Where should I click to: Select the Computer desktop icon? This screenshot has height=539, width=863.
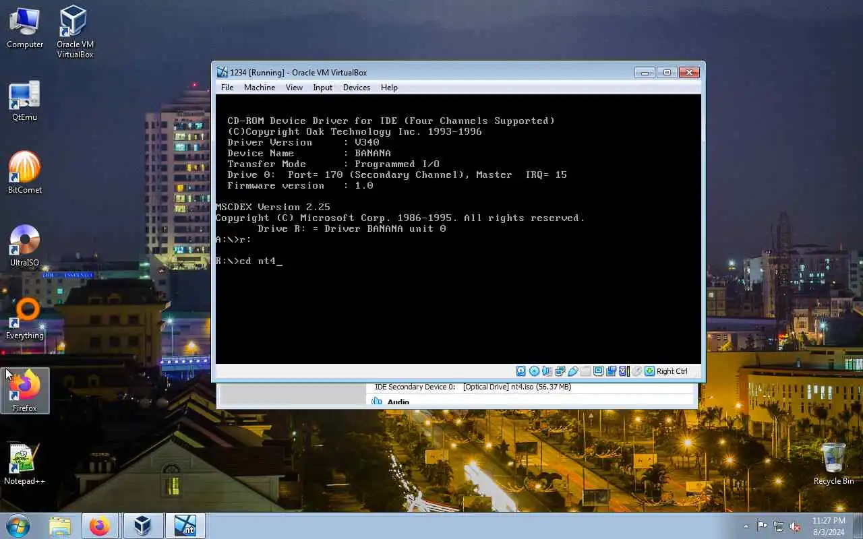25,28
